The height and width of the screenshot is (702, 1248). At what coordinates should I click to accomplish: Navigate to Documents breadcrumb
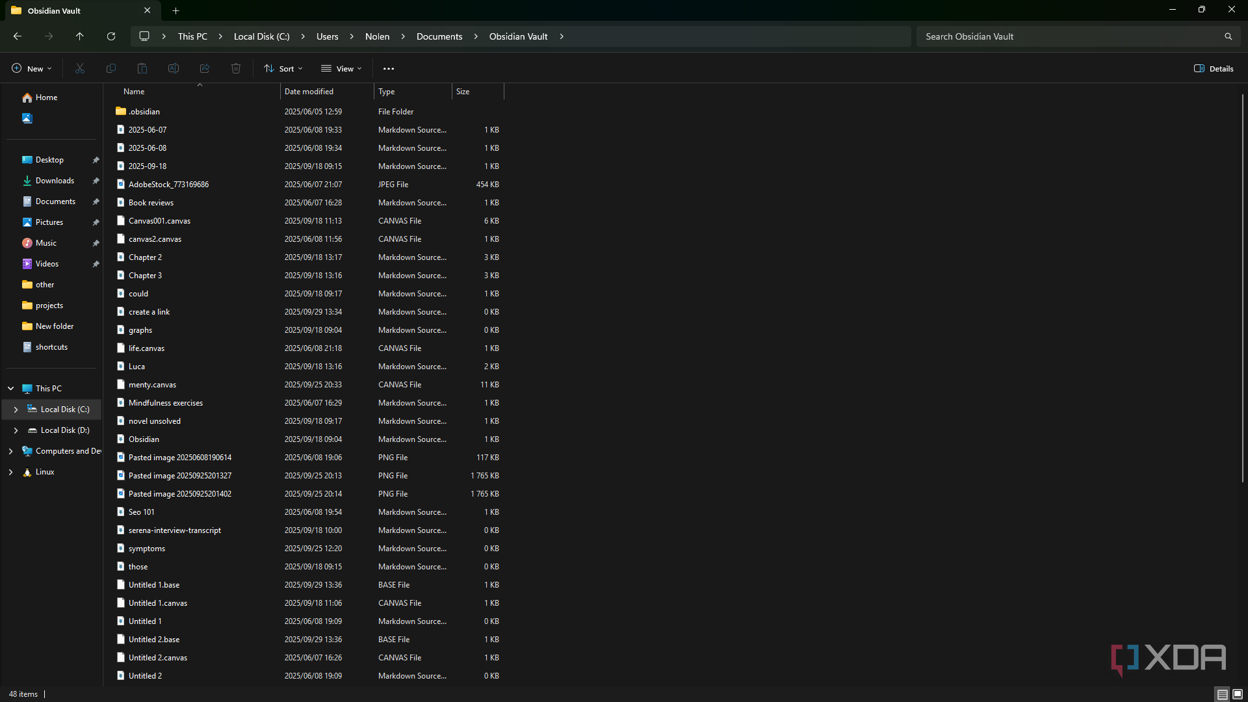click(x=439, y=36)
